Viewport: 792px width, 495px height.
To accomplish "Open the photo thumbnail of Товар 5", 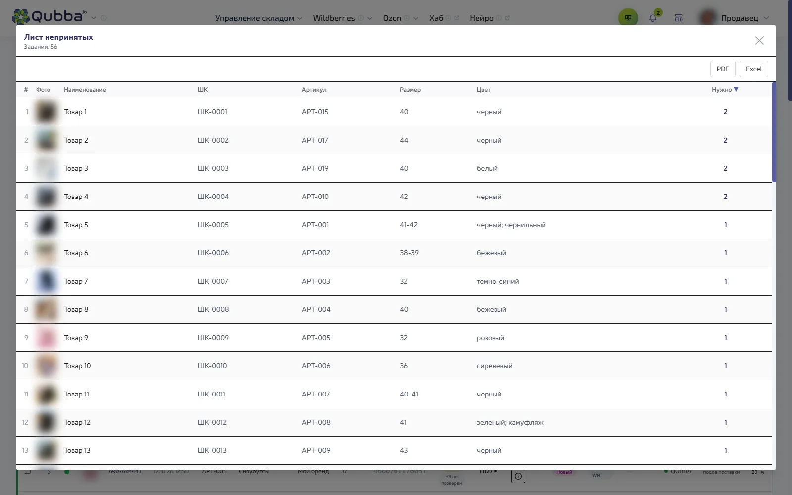I will (x=46, y=225).
